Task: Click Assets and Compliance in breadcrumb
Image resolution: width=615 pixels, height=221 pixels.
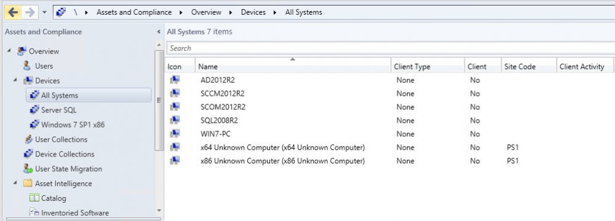Action: tap(134, 12)
